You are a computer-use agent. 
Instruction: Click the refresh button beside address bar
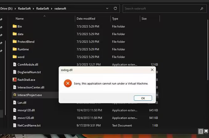pos(115,8)
